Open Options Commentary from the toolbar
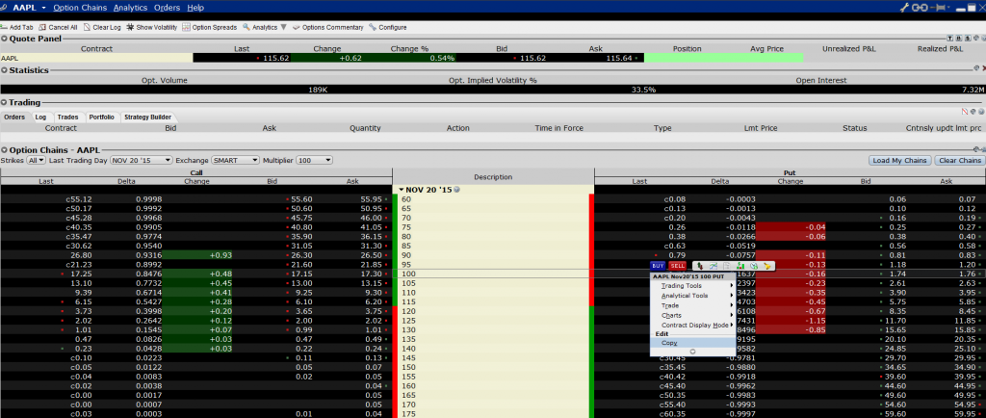 328,28
